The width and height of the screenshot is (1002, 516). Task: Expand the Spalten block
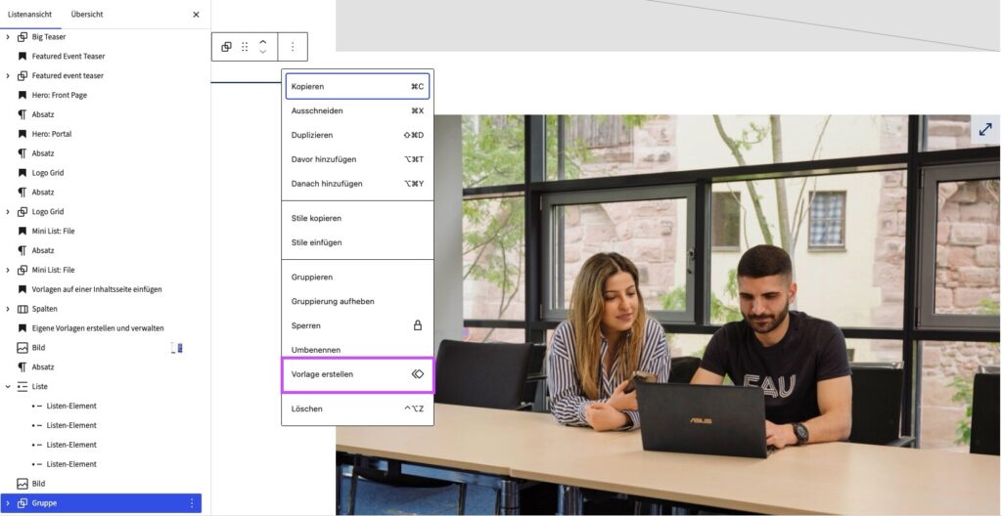pos(8,309)
